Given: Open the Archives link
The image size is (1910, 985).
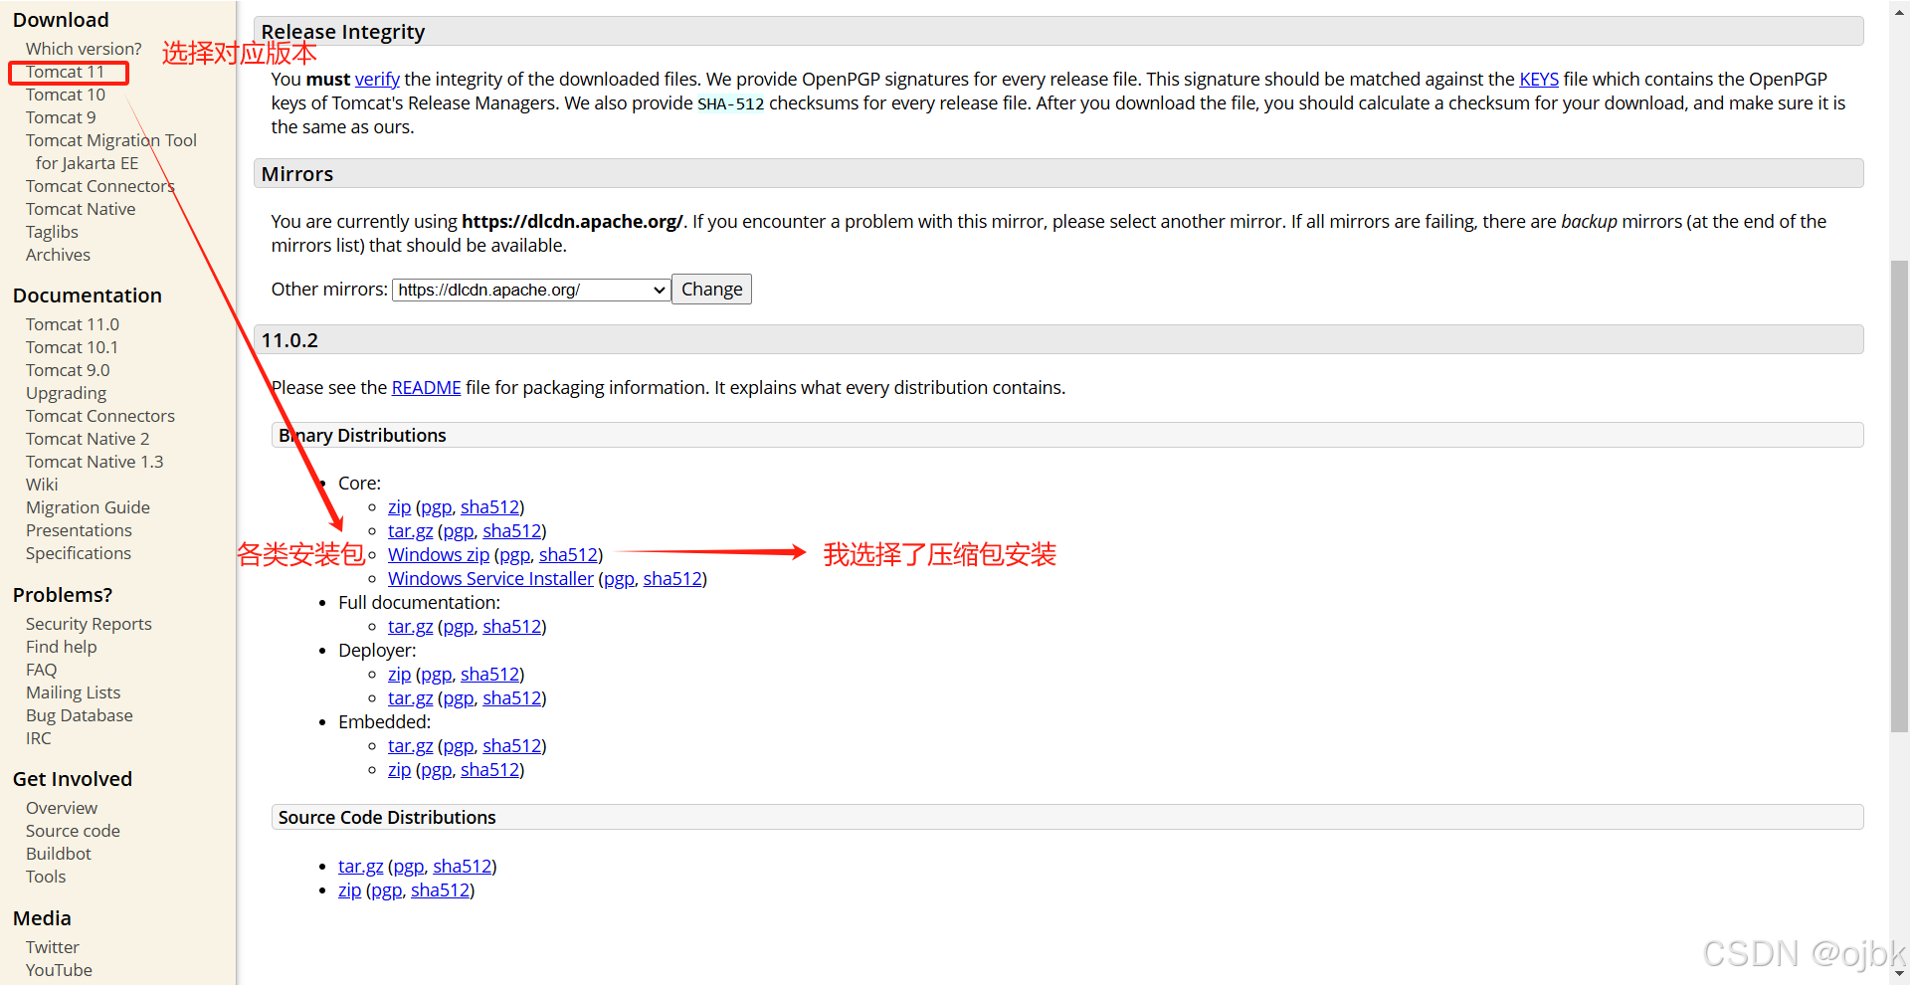Looking at the screenshot, I should click(x=58, y=255).
